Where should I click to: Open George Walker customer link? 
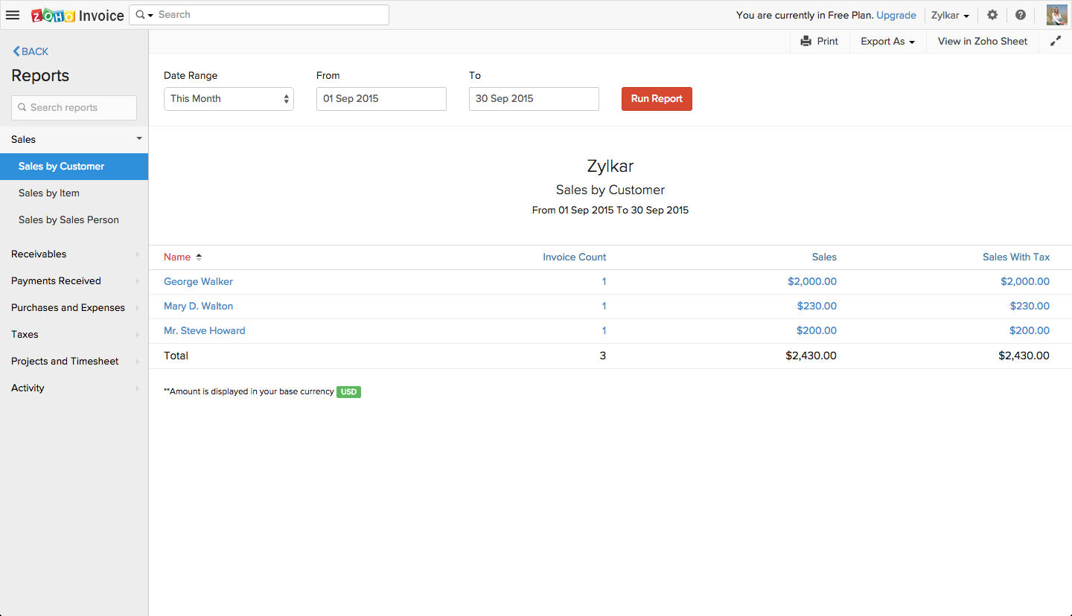point(198,282)
